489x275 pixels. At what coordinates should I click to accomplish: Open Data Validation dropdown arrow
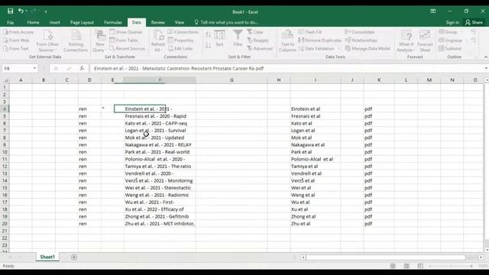tap(338, 49)
